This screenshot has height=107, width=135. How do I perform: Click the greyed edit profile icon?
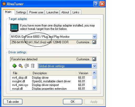point(27,66)
